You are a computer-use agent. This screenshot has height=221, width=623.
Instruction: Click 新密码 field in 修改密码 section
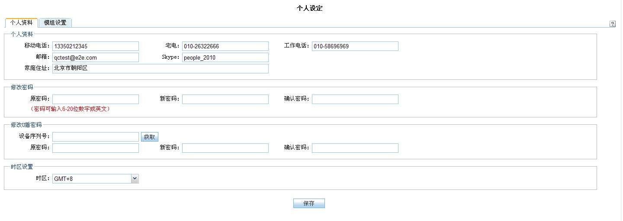[225, 99]
